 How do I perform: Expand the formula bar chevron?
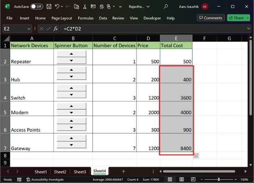pyautogui.click(x=248, y=29)
